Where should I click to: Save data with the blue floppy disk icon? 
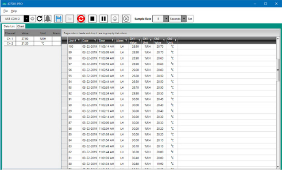click(58, 19)
